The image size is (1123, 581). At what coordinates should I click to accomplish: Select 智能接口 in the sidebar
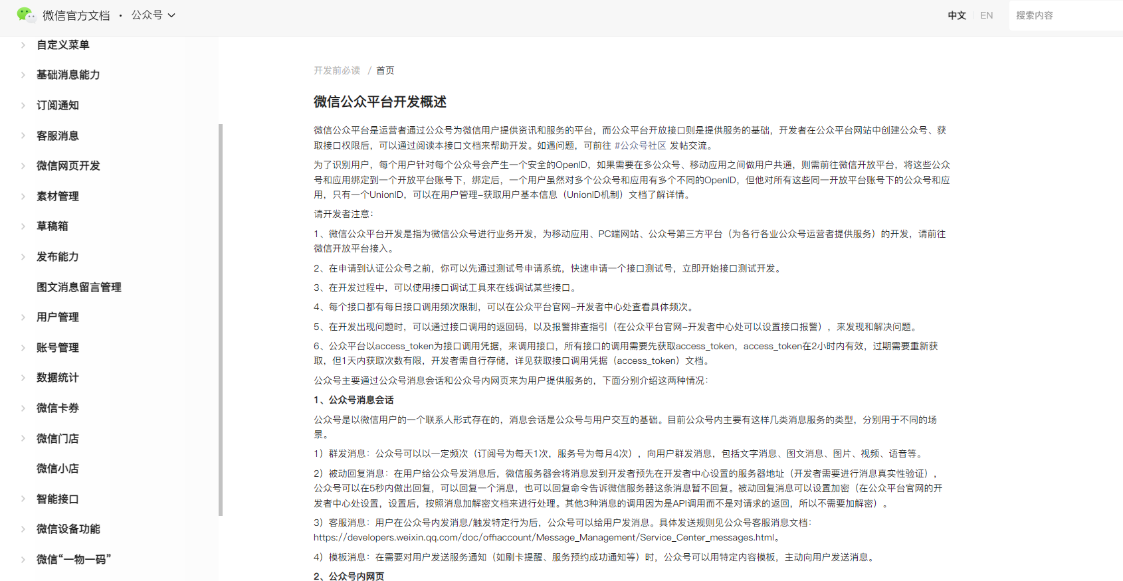57,499
